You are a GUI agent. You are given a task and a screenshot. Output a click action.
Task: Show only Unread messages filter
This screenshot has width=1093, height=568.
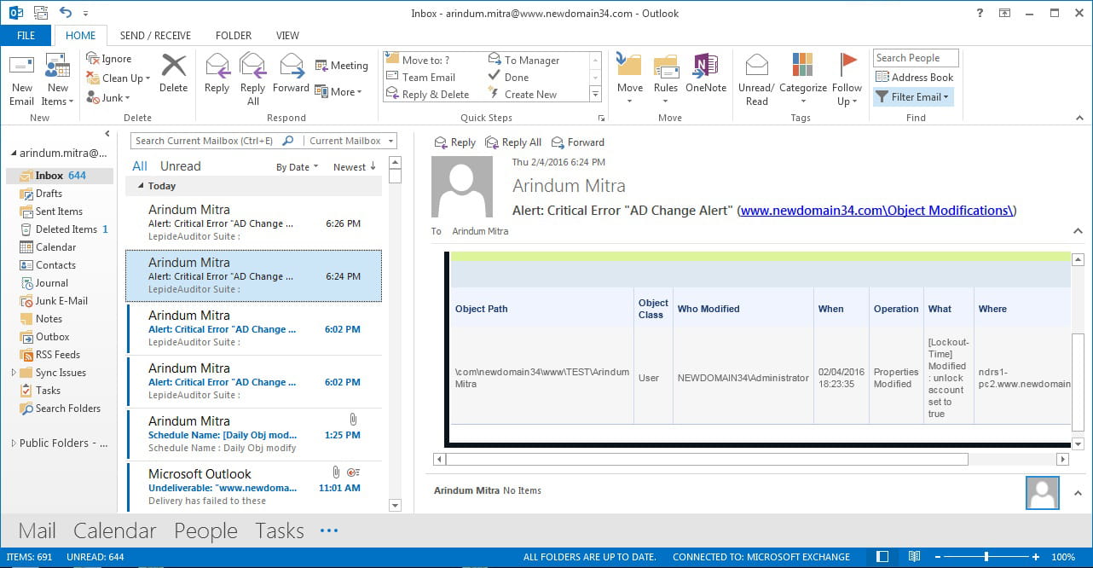point(180,166)
